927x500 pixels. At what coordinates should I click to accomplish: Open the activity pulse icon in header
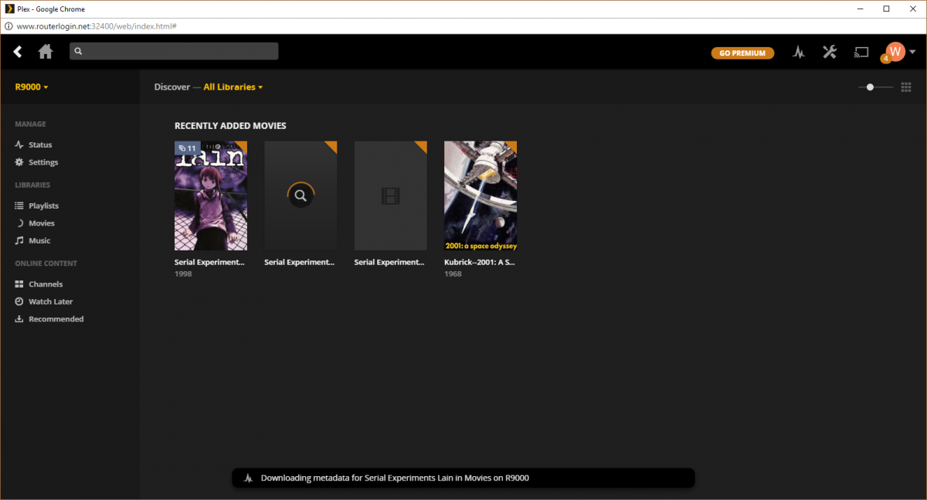800,53
